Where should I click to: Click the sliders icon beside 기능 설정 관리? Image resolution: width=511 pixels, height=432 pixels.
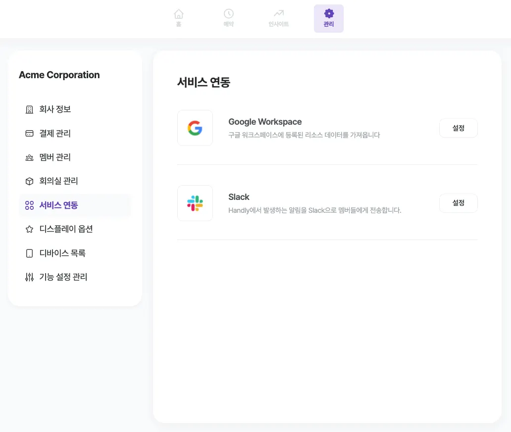29,277
